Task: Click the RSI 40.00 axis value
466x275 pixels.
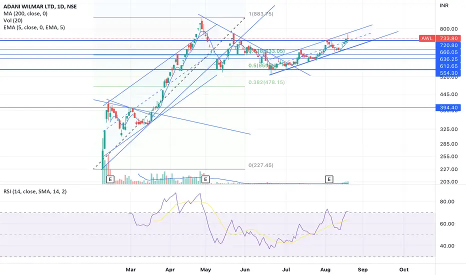Action: [x=447, y=246]
